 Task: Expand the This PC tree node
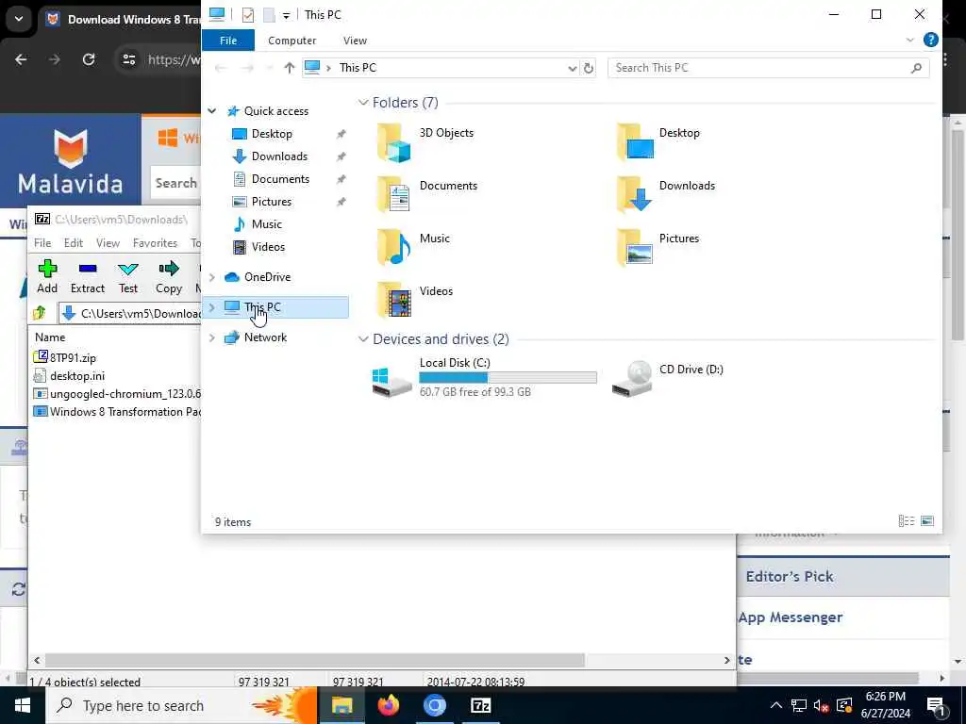click(212, 307)
